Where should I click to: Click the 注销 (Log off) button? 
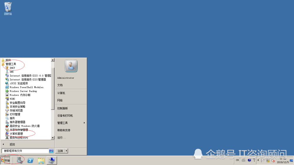(x=60, y=151)
